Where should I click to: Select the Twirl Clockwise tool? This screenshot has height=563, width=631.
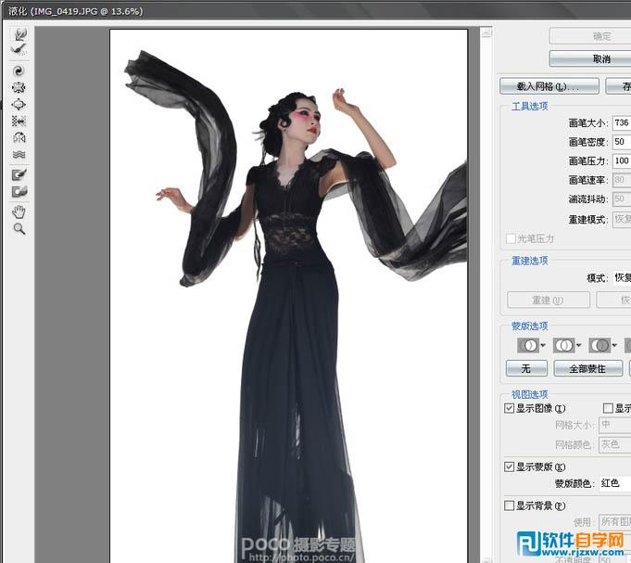point(19,70)
